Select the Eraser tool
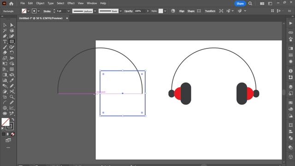This screenshot has height=166, width=295. click(x=5, y=53)
